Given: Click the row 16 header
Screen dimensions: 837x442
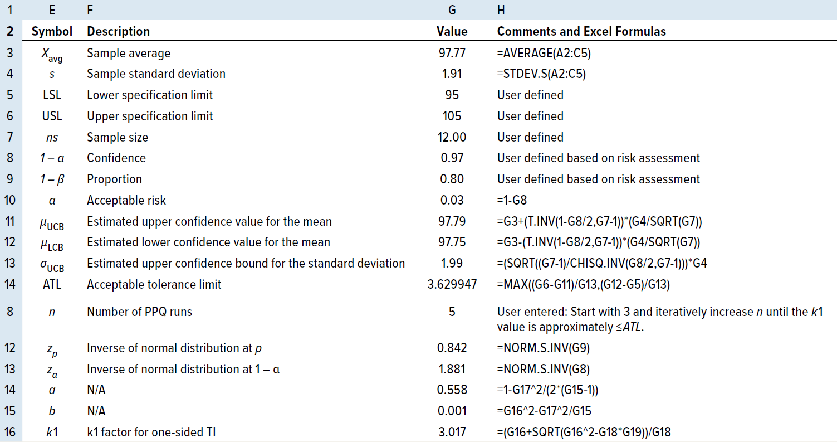Looking at the screenshot, I should click(x=11, y=431).
